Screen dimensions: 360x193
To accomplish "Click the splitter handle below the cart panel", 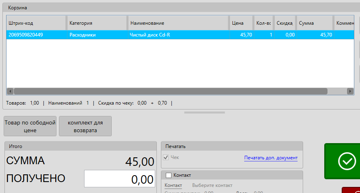I will (x=204, y=112).
